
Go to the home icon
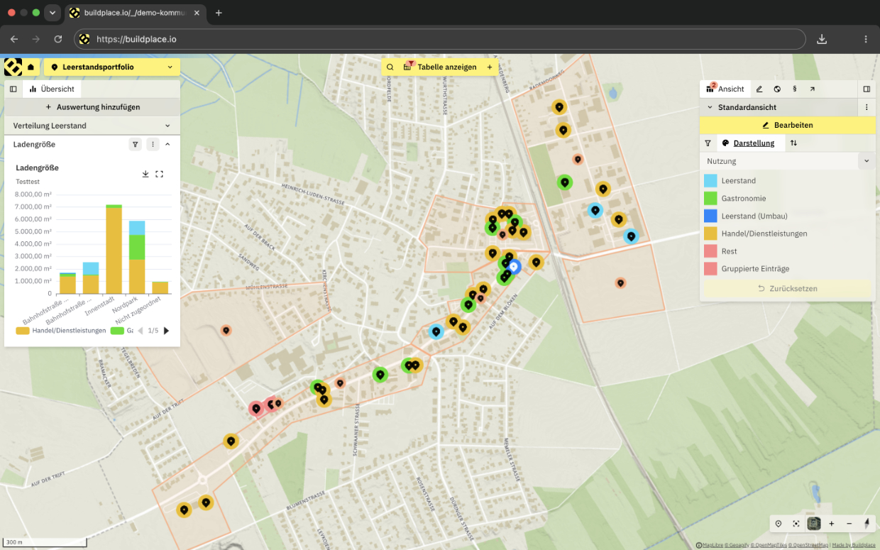(31, 67)
